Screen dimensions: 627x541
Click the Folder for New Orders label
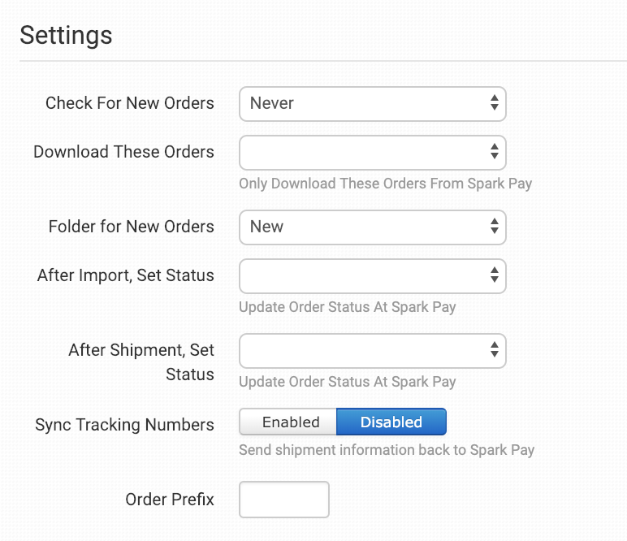click(x=132, y=227)
